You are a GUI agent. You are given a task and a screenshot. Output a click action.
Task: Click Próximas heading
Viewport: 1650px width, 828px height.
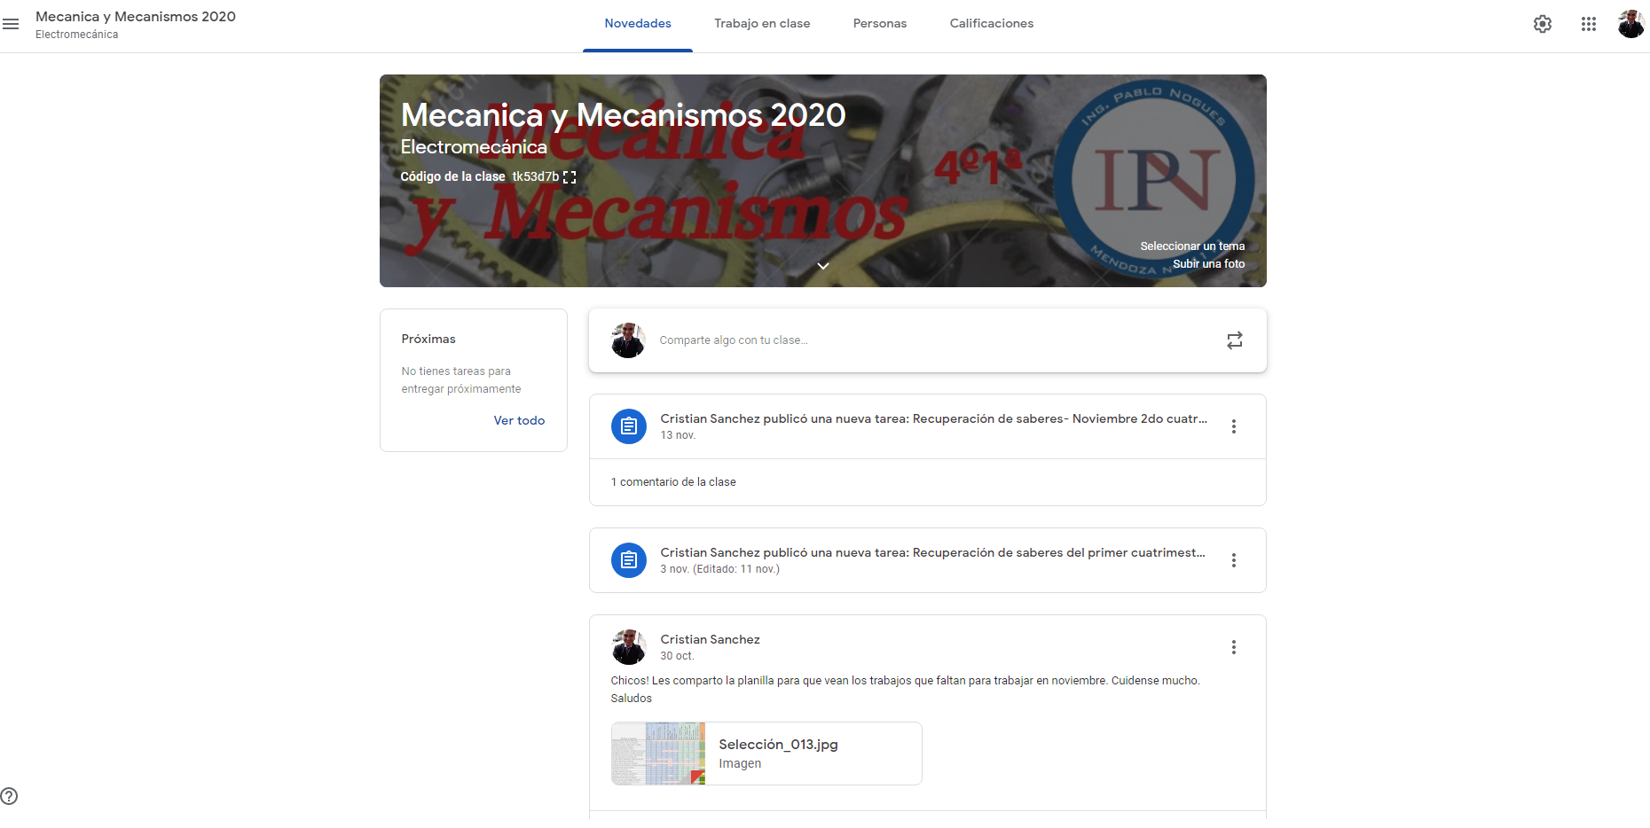pos(428,340)
